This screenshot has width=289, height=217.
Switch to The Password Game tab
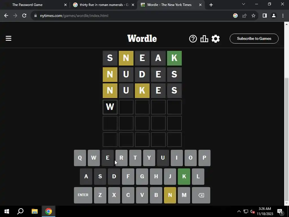click(35, 5)
